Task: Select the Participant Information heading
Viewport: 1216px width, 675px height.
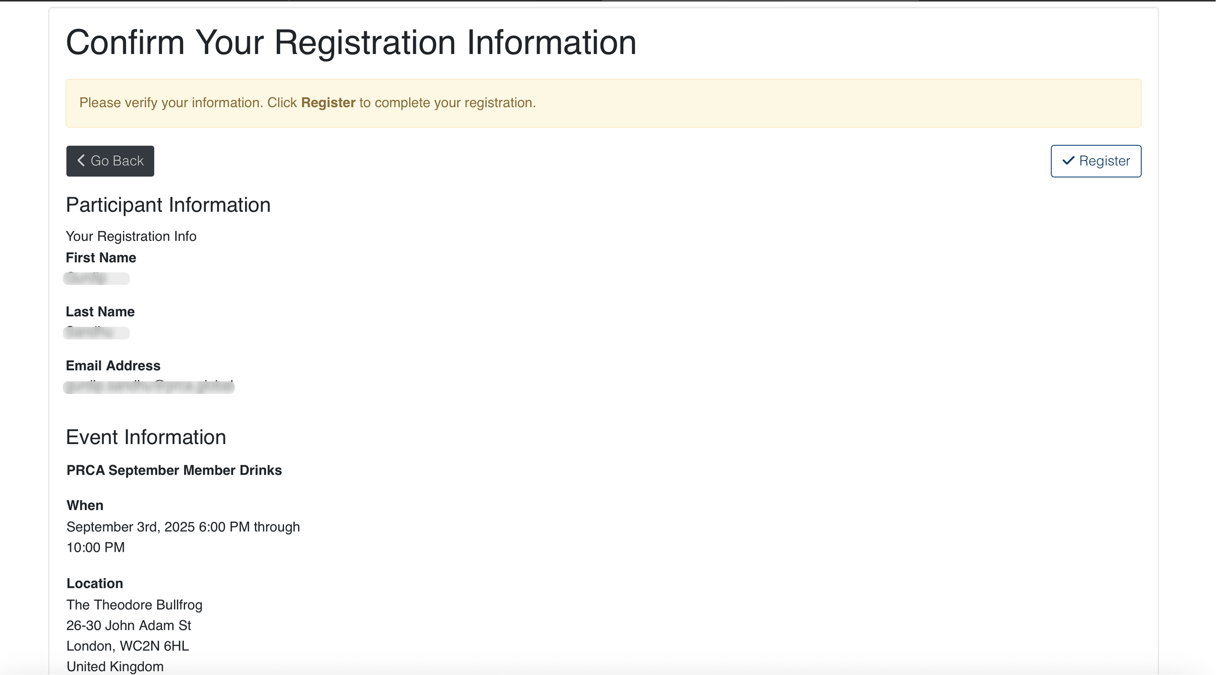Action: pos(168,205)
